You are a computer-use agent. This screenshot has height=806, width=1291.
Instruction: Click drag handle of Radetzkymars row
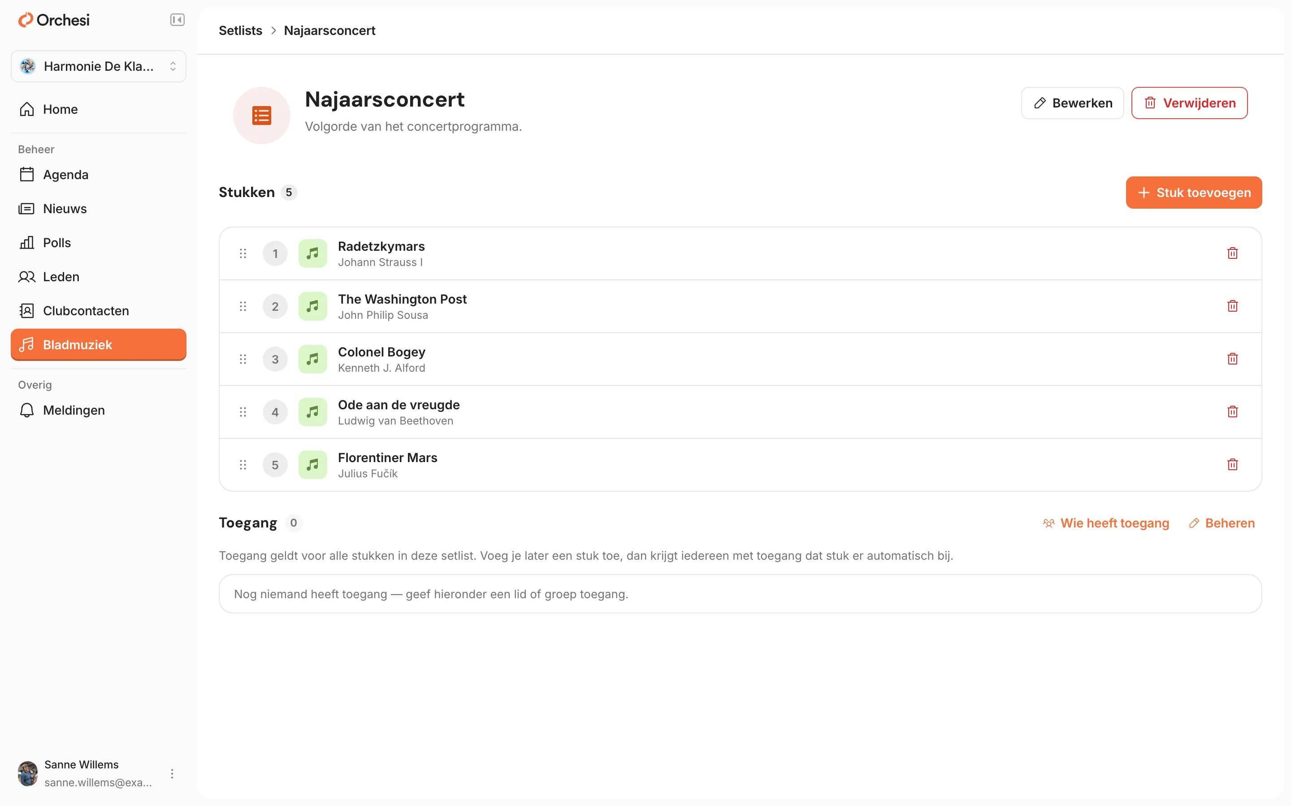[243, 253]
